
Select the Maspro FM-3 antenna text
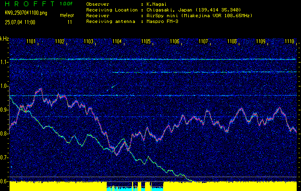(162, 21)
